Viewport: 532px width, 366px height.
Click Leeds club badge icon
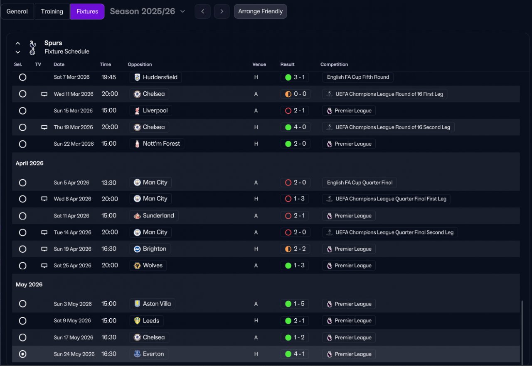point(137,321)
